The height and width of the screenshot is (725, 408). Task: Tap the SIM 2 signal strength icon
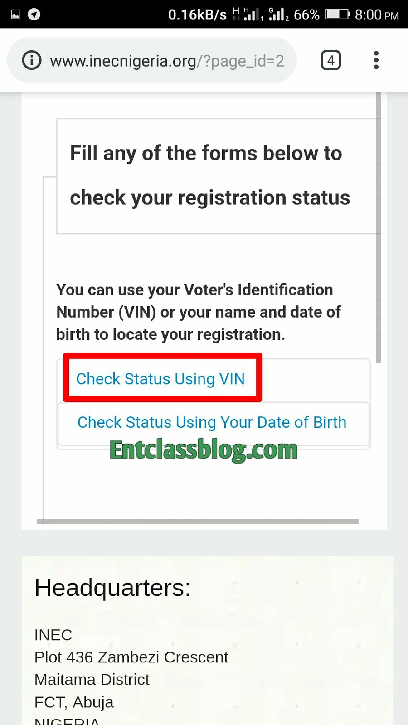point(278,14)
